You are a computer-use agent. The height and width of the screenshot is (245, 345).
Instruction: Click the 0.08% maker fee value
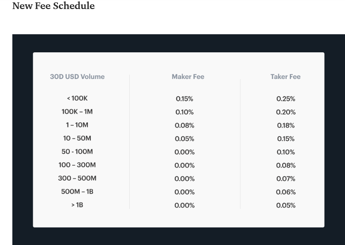[184, 126]
